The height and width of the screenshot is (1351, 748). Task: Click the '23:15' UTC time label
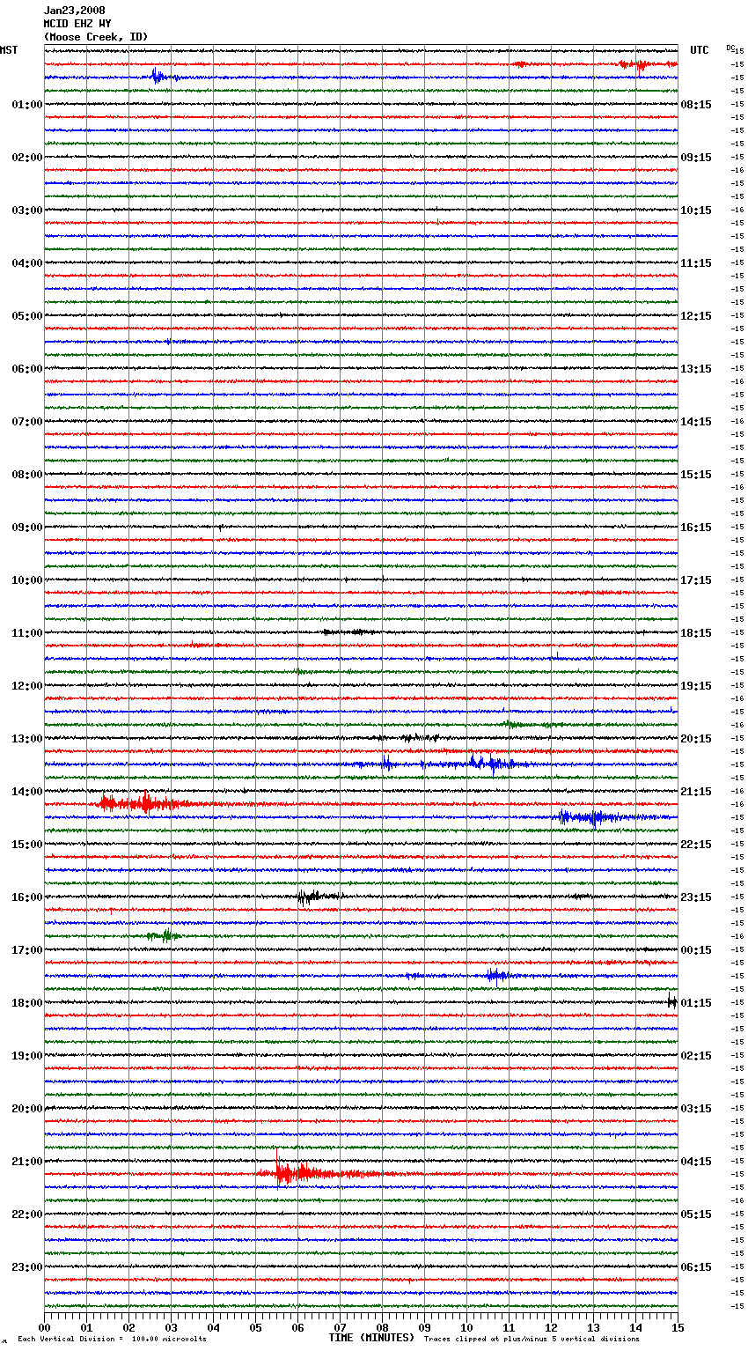(x=696, y=897)
